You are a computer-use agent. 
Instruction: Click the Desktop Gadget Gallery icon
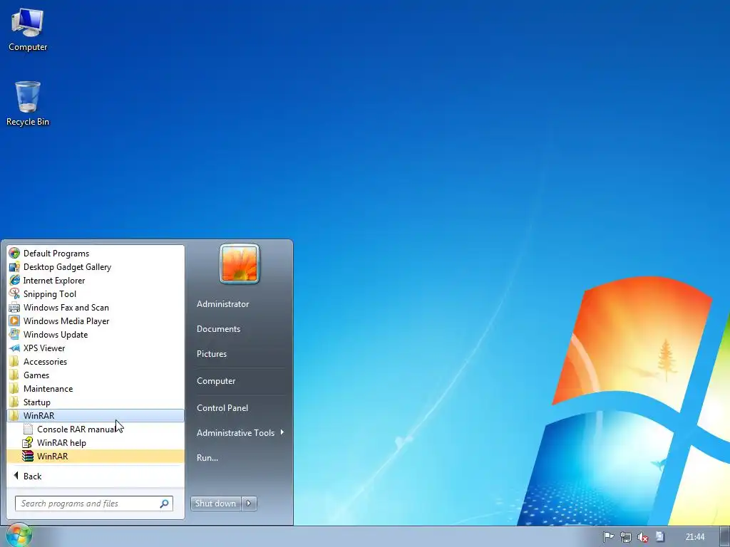tap(14, 266)
